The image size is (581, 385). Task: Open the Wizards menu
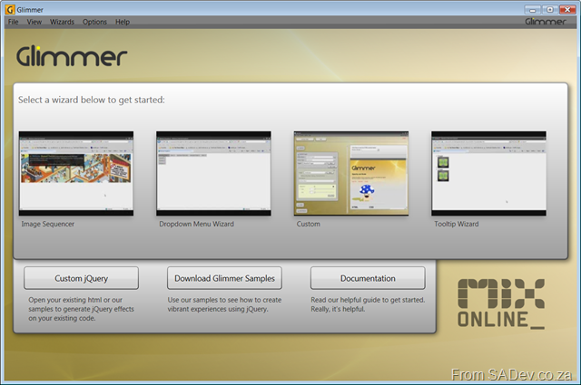tap(62, 22)
